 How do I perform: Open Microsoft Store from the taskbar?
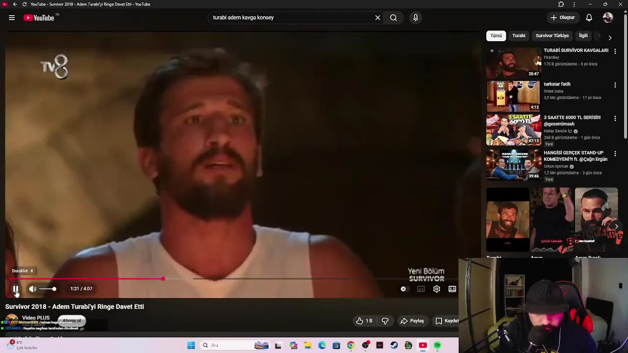point(336,345)
